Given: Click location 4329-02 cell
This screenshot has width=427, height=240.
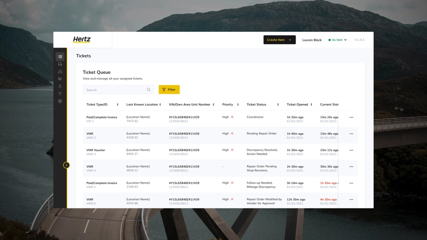Looking at the screenshot, I should (138, 135).
